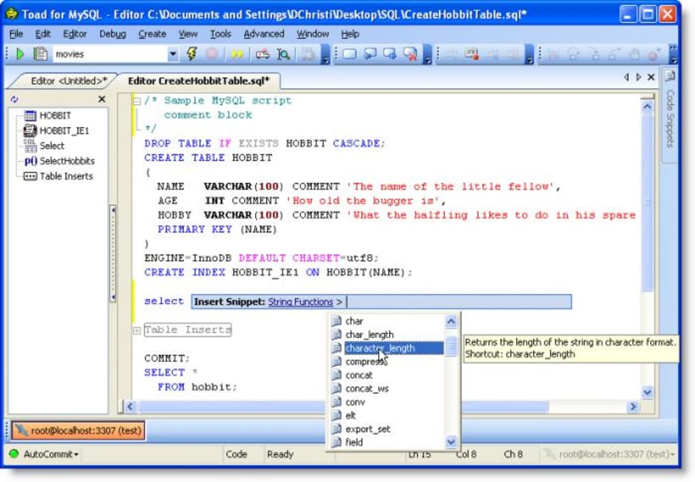Toggle AutoCommit in the status bar
Image resolution: width=695 pixels, height=482 pixels.
pos(46,454)
